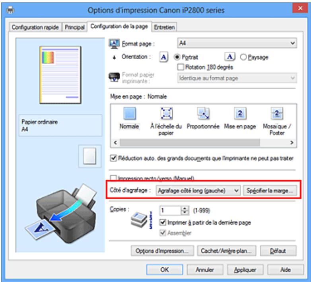Click the layout list right scroll arrow

pos(292,142)
